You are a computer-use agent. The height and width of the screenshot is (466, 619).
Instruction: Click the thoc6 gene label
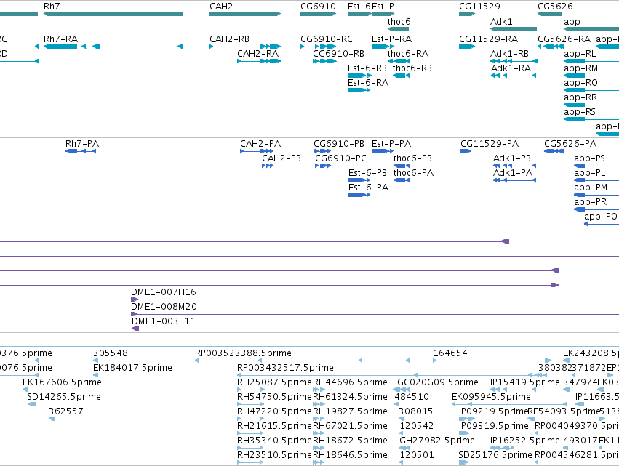point(399,22)
